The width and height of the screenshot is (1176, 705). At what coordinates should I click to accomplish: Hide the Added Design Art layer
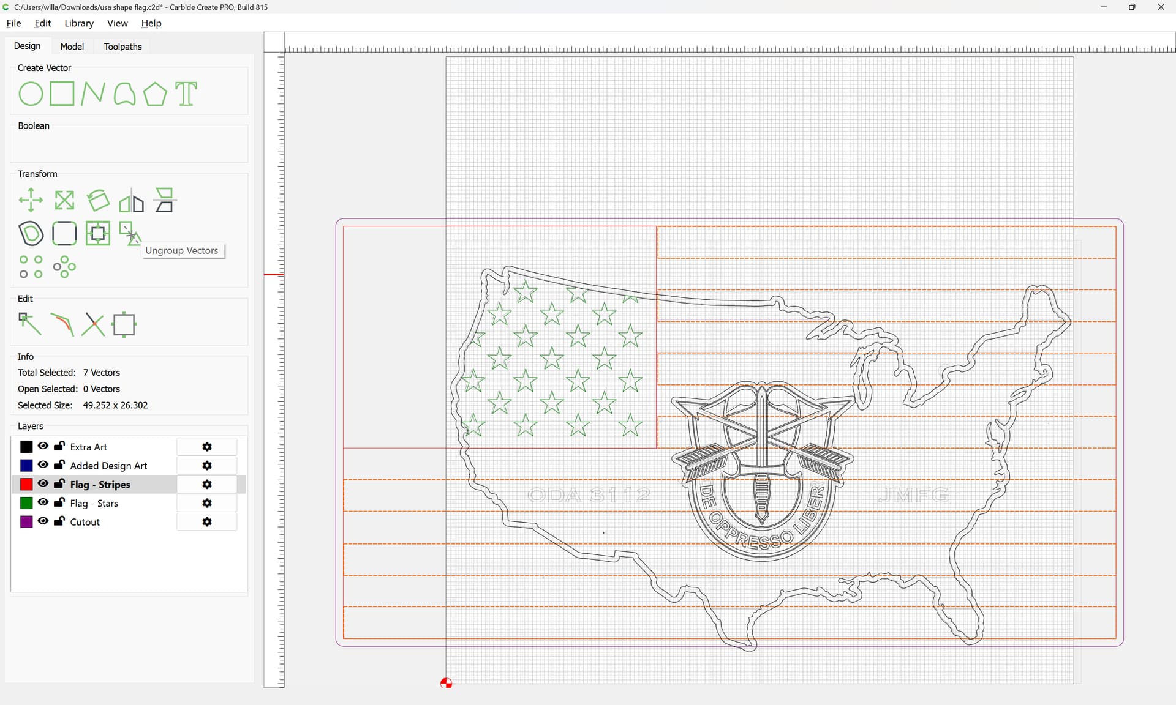43,465
